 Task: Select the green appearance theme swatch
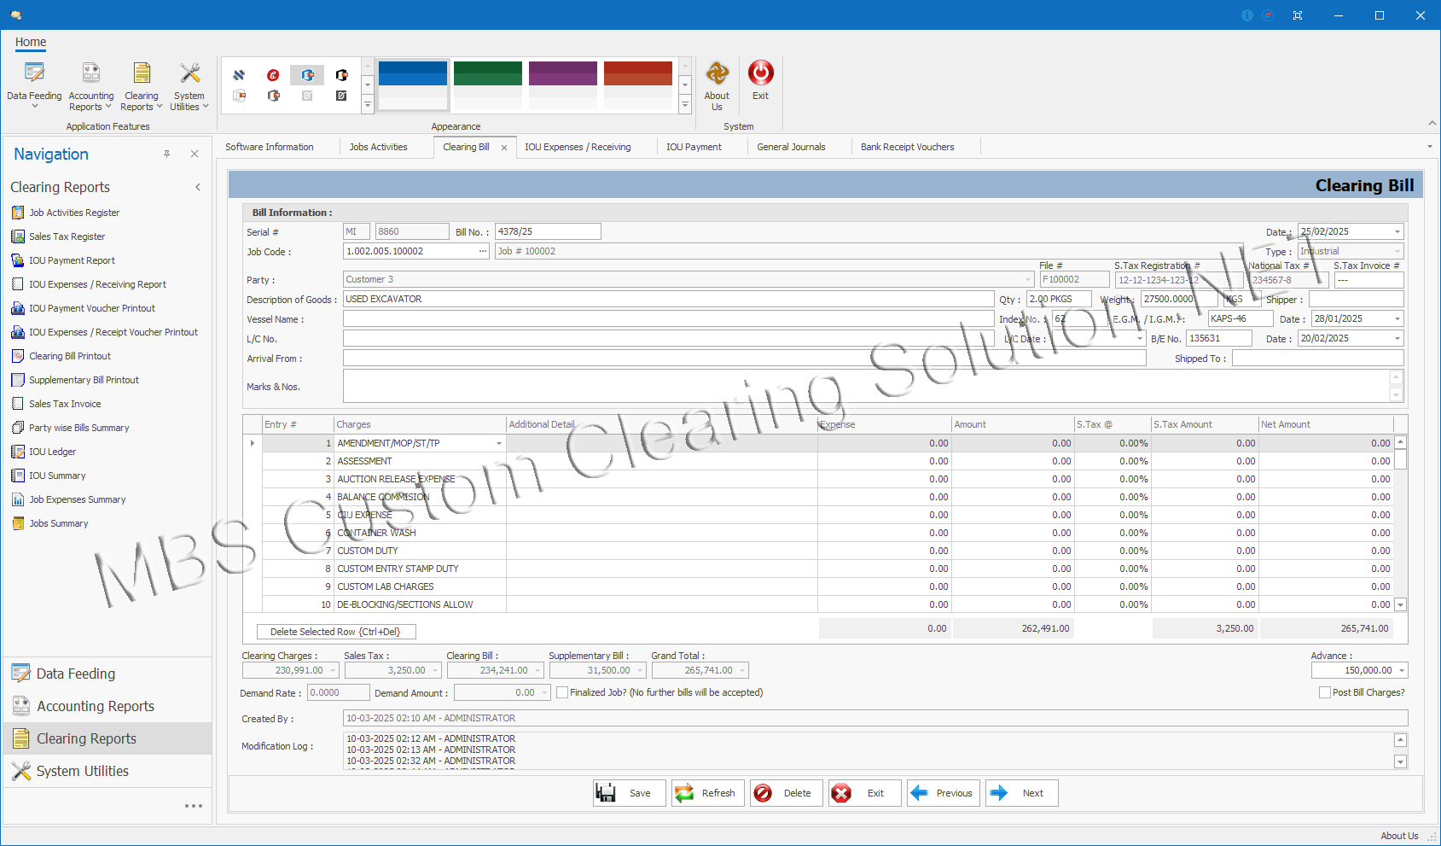click(488, 84)
